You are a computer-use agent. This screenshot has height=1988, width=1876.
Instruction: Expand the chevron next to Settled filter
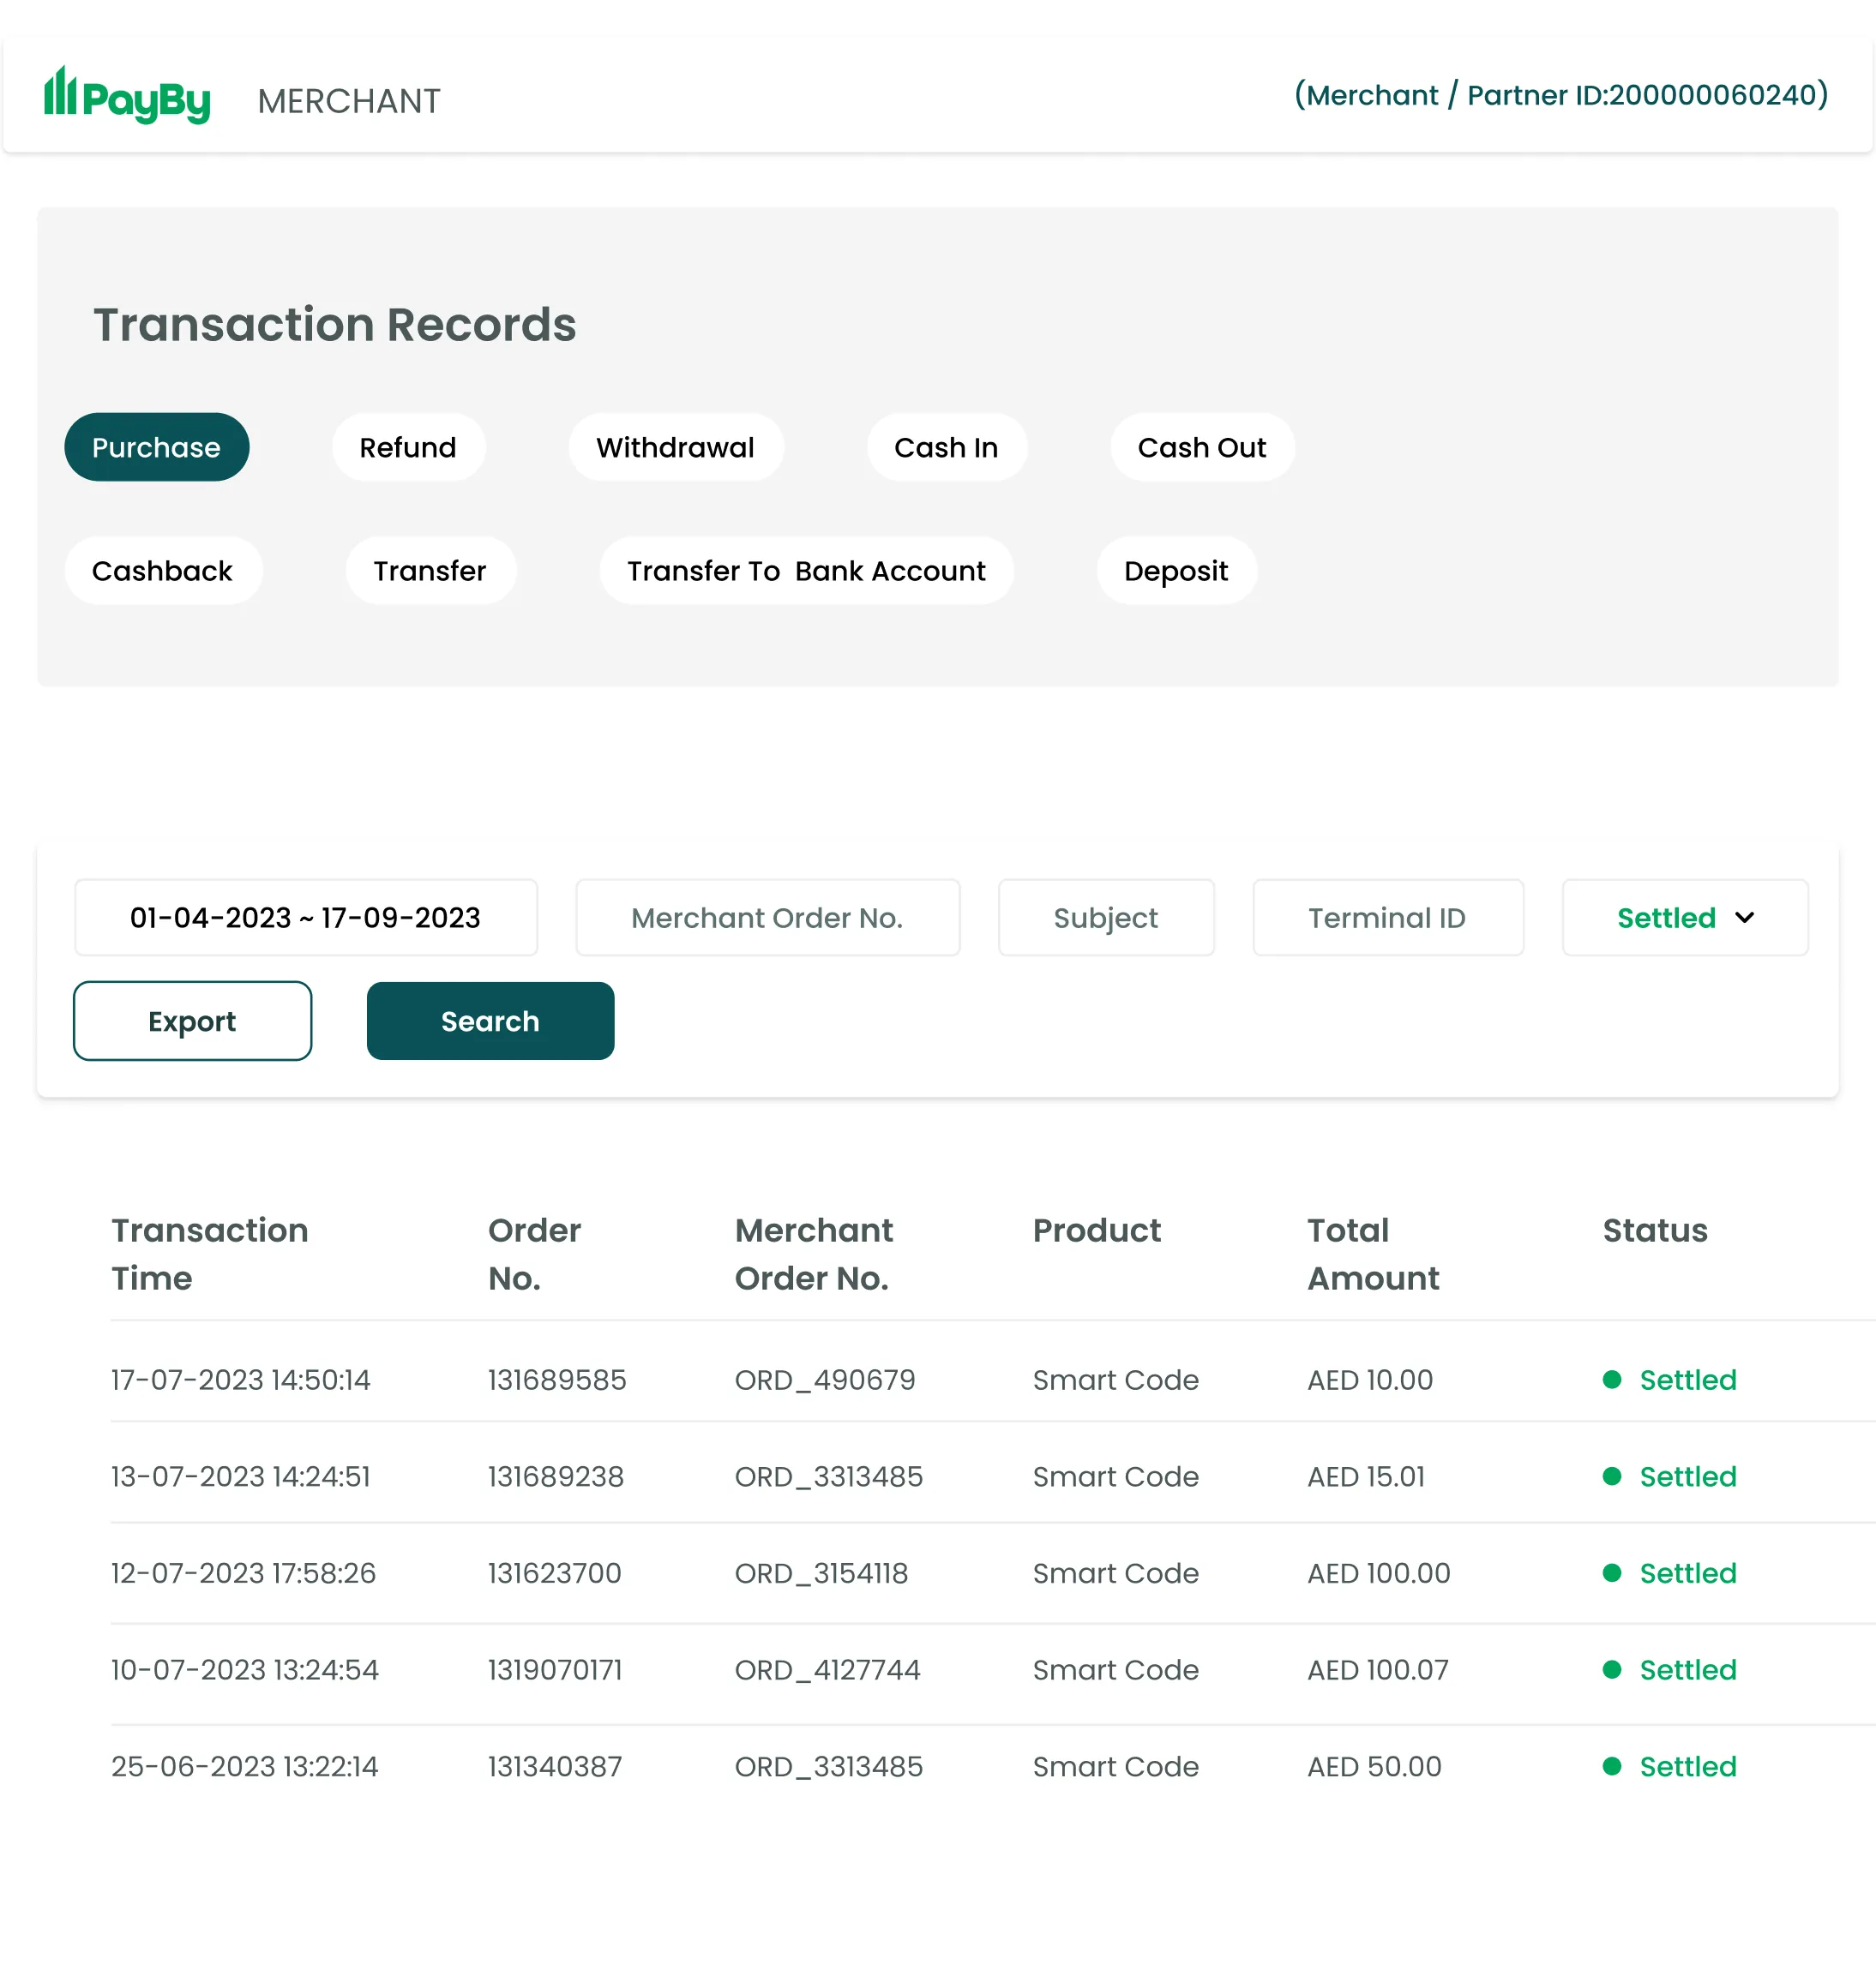pos(1744,917)
